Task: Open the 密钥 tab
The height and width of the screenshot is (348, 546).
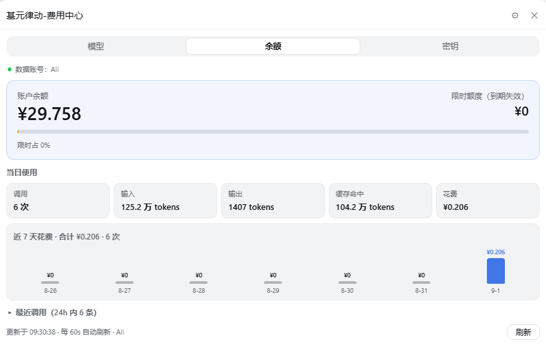Action: coord(450,46)
